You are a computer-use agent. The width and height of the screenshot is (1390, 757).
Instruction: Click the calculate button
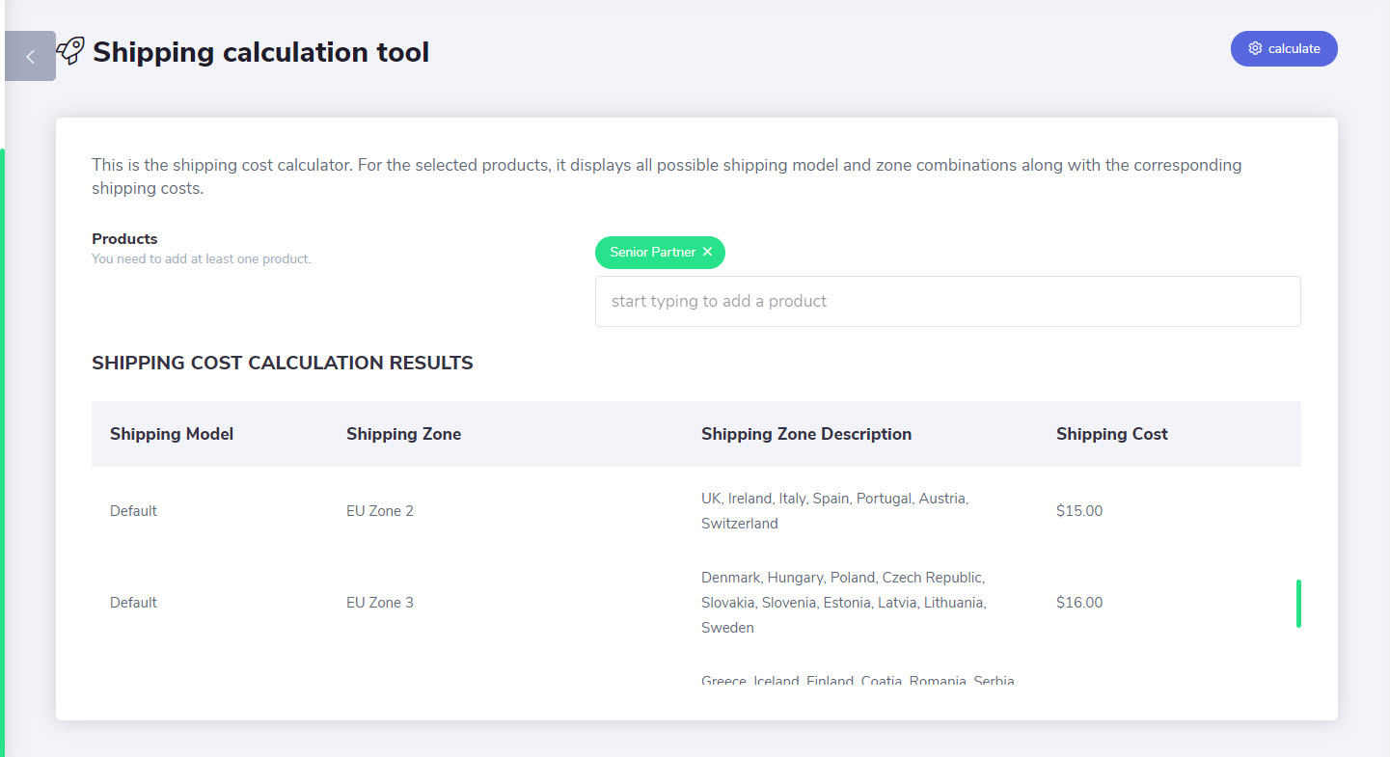click(1284, 48)
